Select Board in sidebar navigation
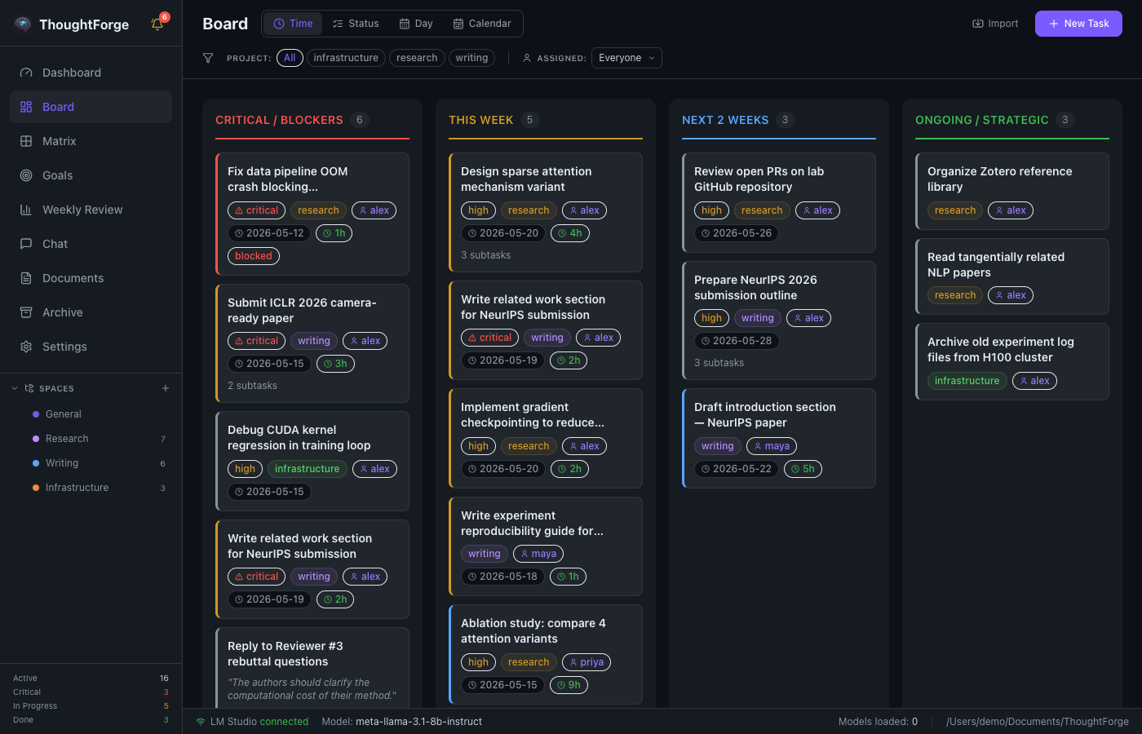The image size is (1142, 734). point(91,107)
